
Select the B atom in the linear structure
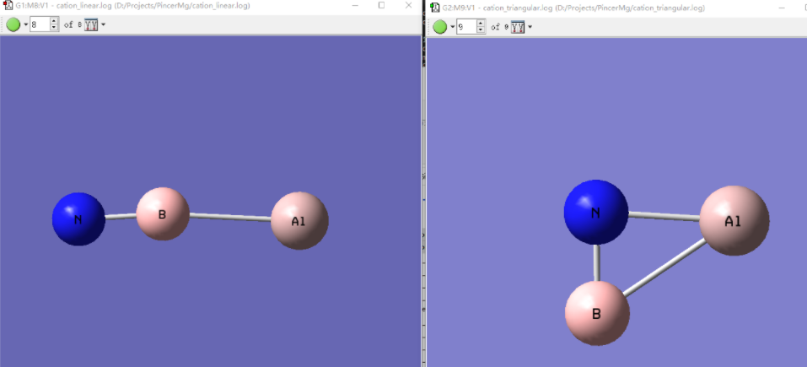click(x=162, y=213)
